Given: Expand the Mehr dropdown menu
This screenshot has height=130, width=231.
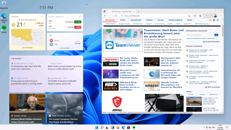Looking at the screenshot, I should (x=191, y=20).
